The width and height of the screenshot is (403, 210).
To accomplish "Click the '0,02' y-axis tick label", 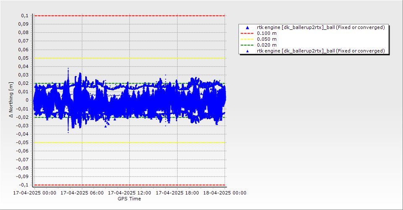I will point(24,83).
